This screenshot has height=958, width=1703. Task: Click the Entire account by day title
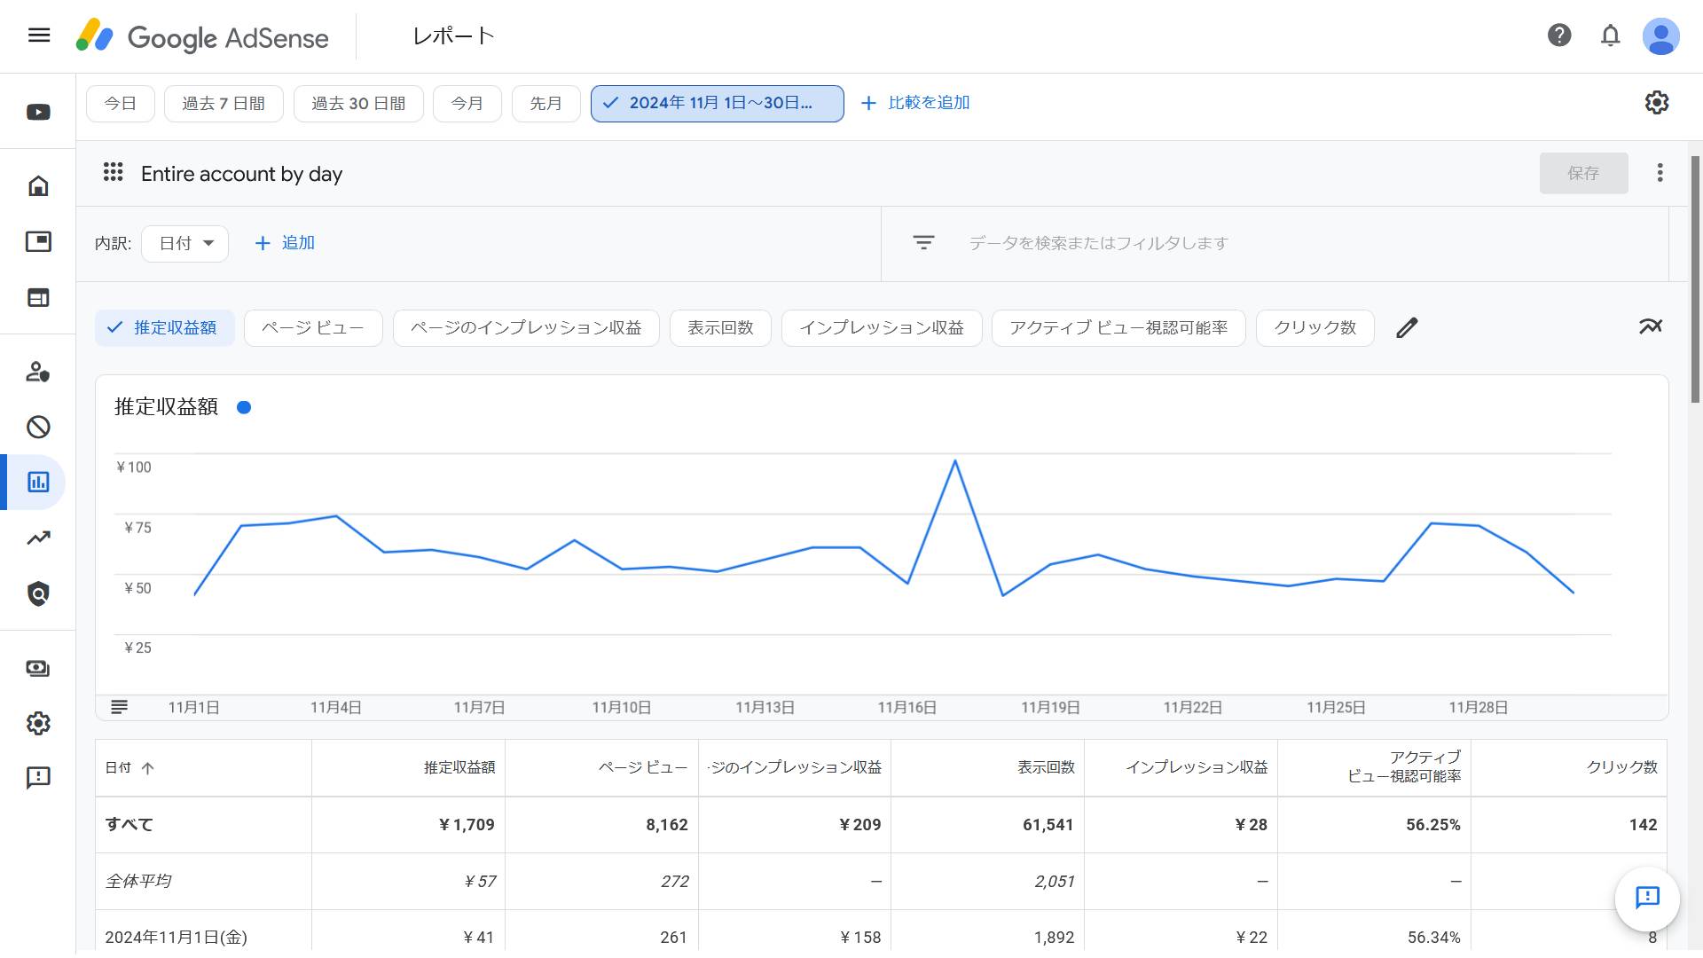point(241,174)
